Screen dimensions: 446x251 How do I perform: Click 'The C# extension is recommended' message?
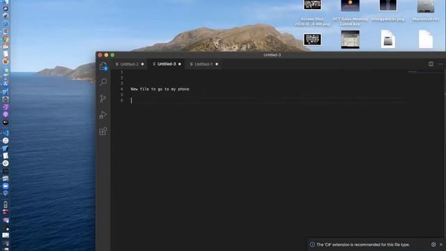[x=363, y=245]
